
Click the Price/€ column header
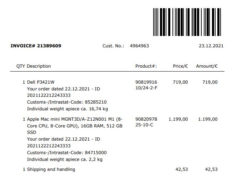pyautogui.click(x=180, y=66)
